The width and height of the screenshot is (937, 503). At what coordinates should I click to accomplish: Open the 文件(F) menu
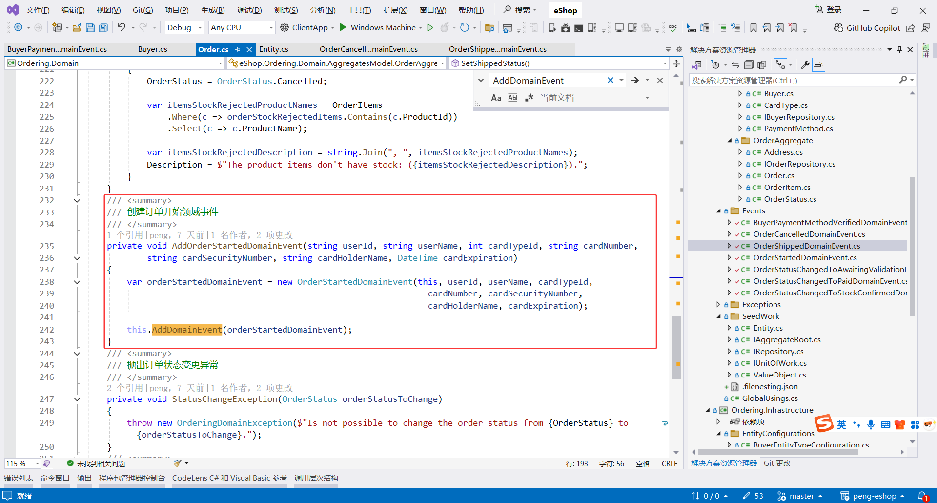pyautogui.click(x=38, y=10)
